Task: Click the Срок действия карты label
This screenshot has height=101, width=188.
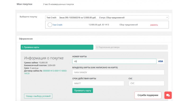Action: pos(84,78)
